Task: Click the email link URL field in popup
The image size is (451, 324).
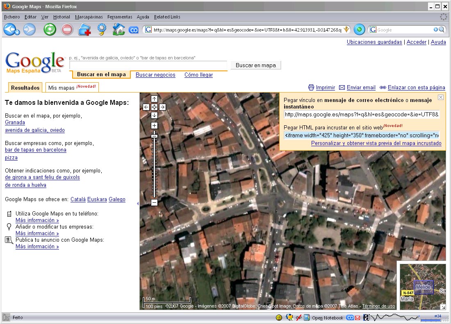Action: click(362, 115)
